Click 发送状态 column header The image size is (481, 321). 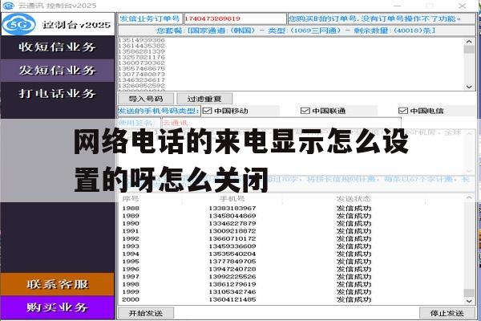click(x=354, y=199)
